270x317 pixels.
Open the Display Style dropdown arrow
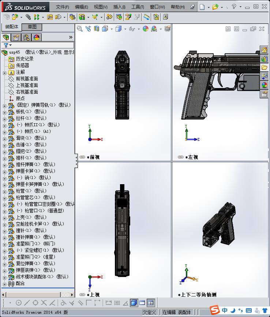click(125, 29)
